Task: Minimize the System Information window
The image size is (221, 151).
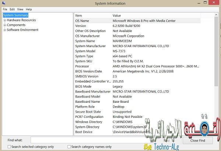Action: pos(199,3)
